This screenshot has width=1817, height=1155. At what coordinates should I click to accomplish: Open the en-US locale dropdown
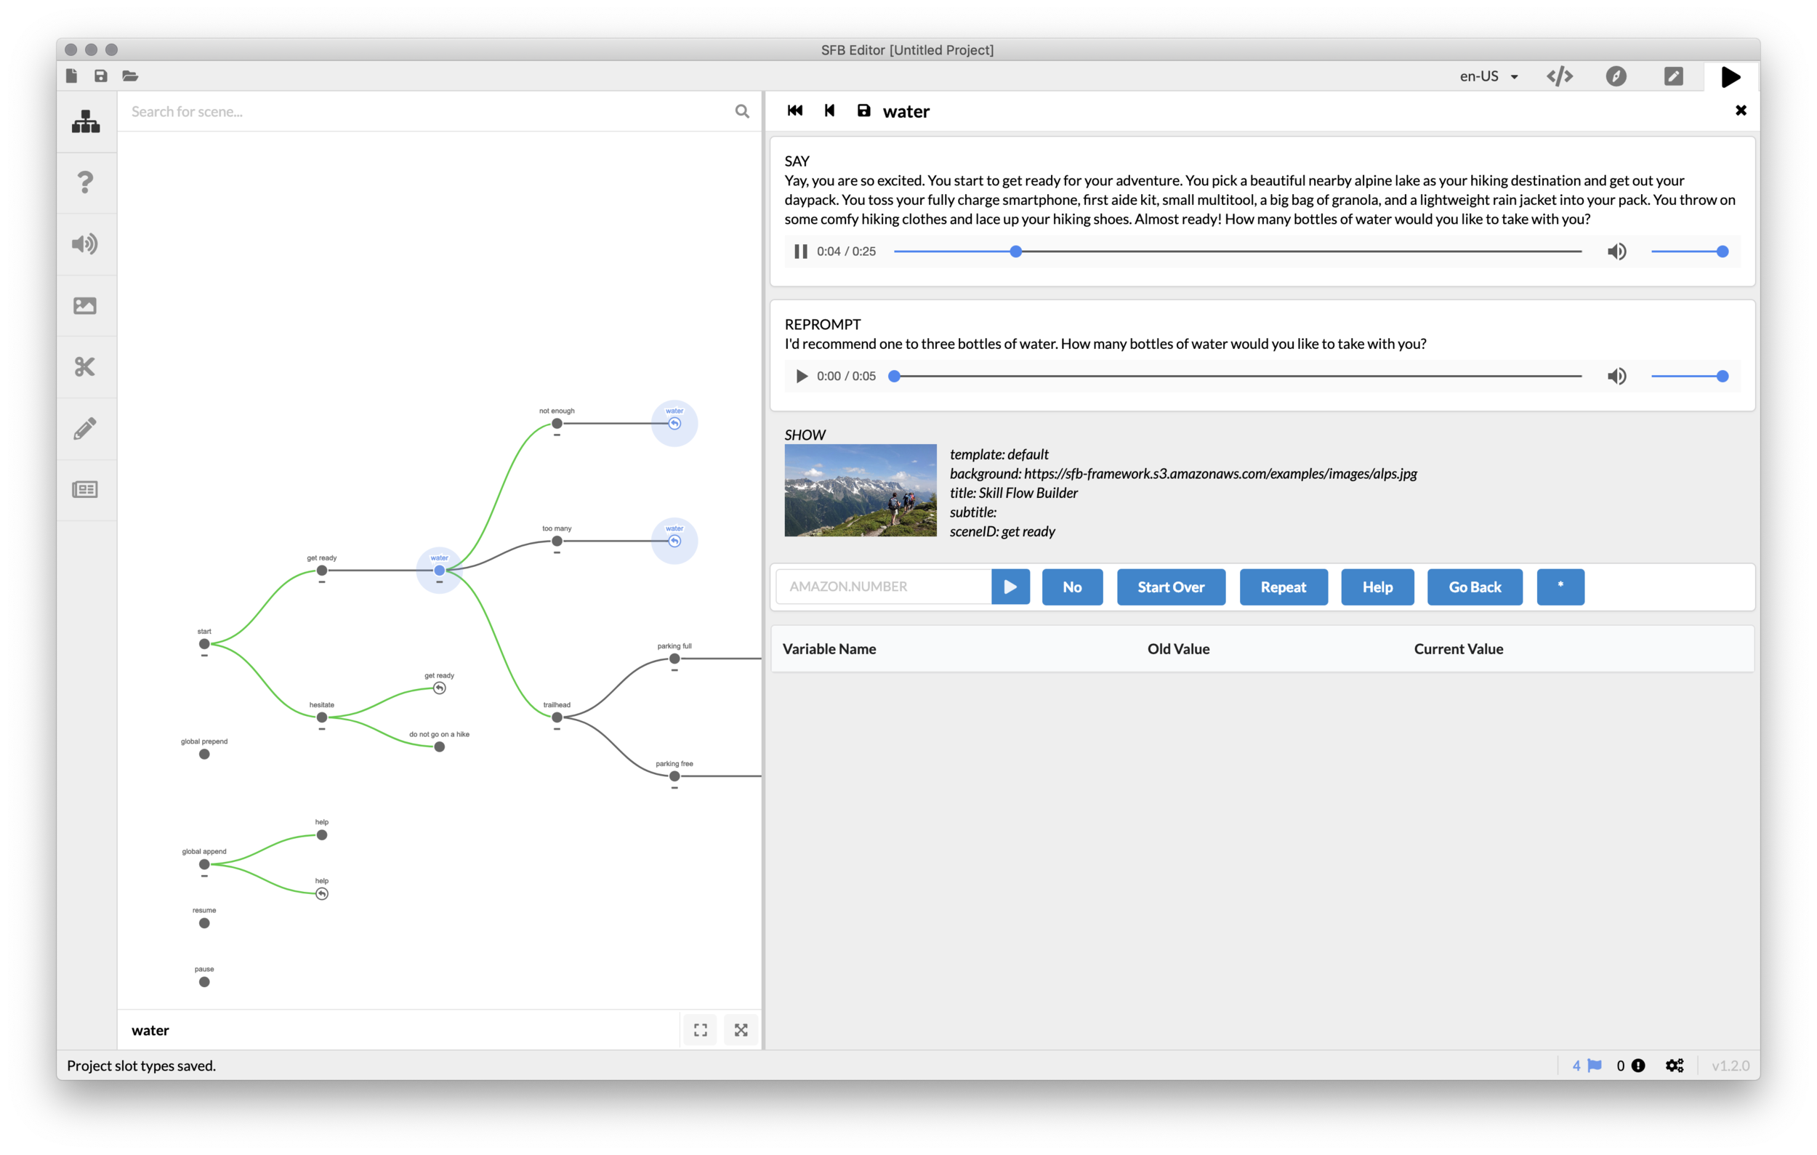pos(1488,76)
